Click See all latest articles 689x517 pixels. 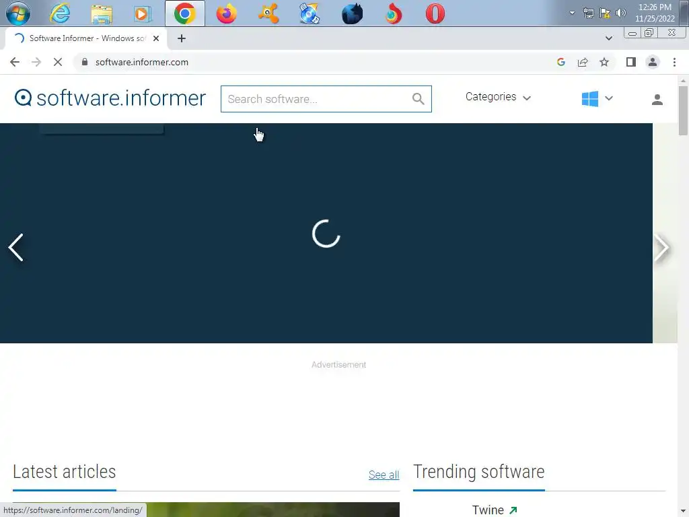[x=384, y=475]
